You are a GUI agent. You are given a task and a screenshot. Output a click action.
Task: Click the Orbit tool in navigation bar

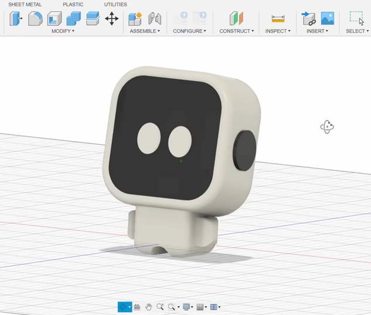pos(122,307)
